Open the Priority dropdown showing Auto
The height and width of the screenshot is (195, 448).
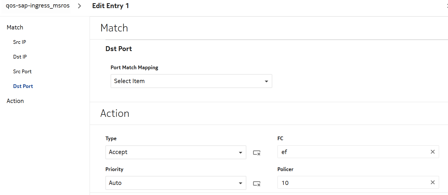point(176,183)
